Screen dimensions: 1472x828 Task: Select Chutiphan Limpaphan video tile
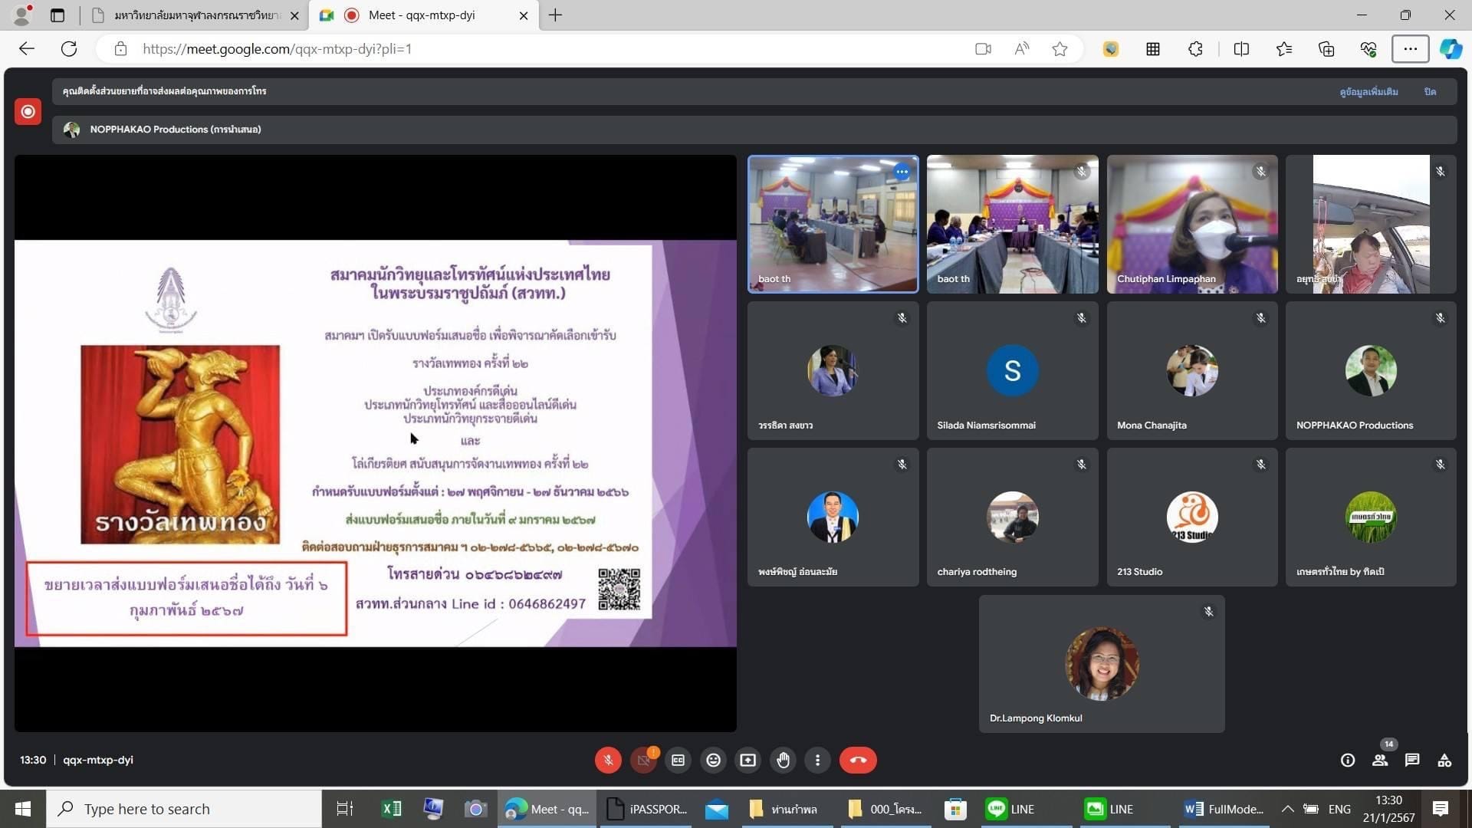pos(1192,224)
